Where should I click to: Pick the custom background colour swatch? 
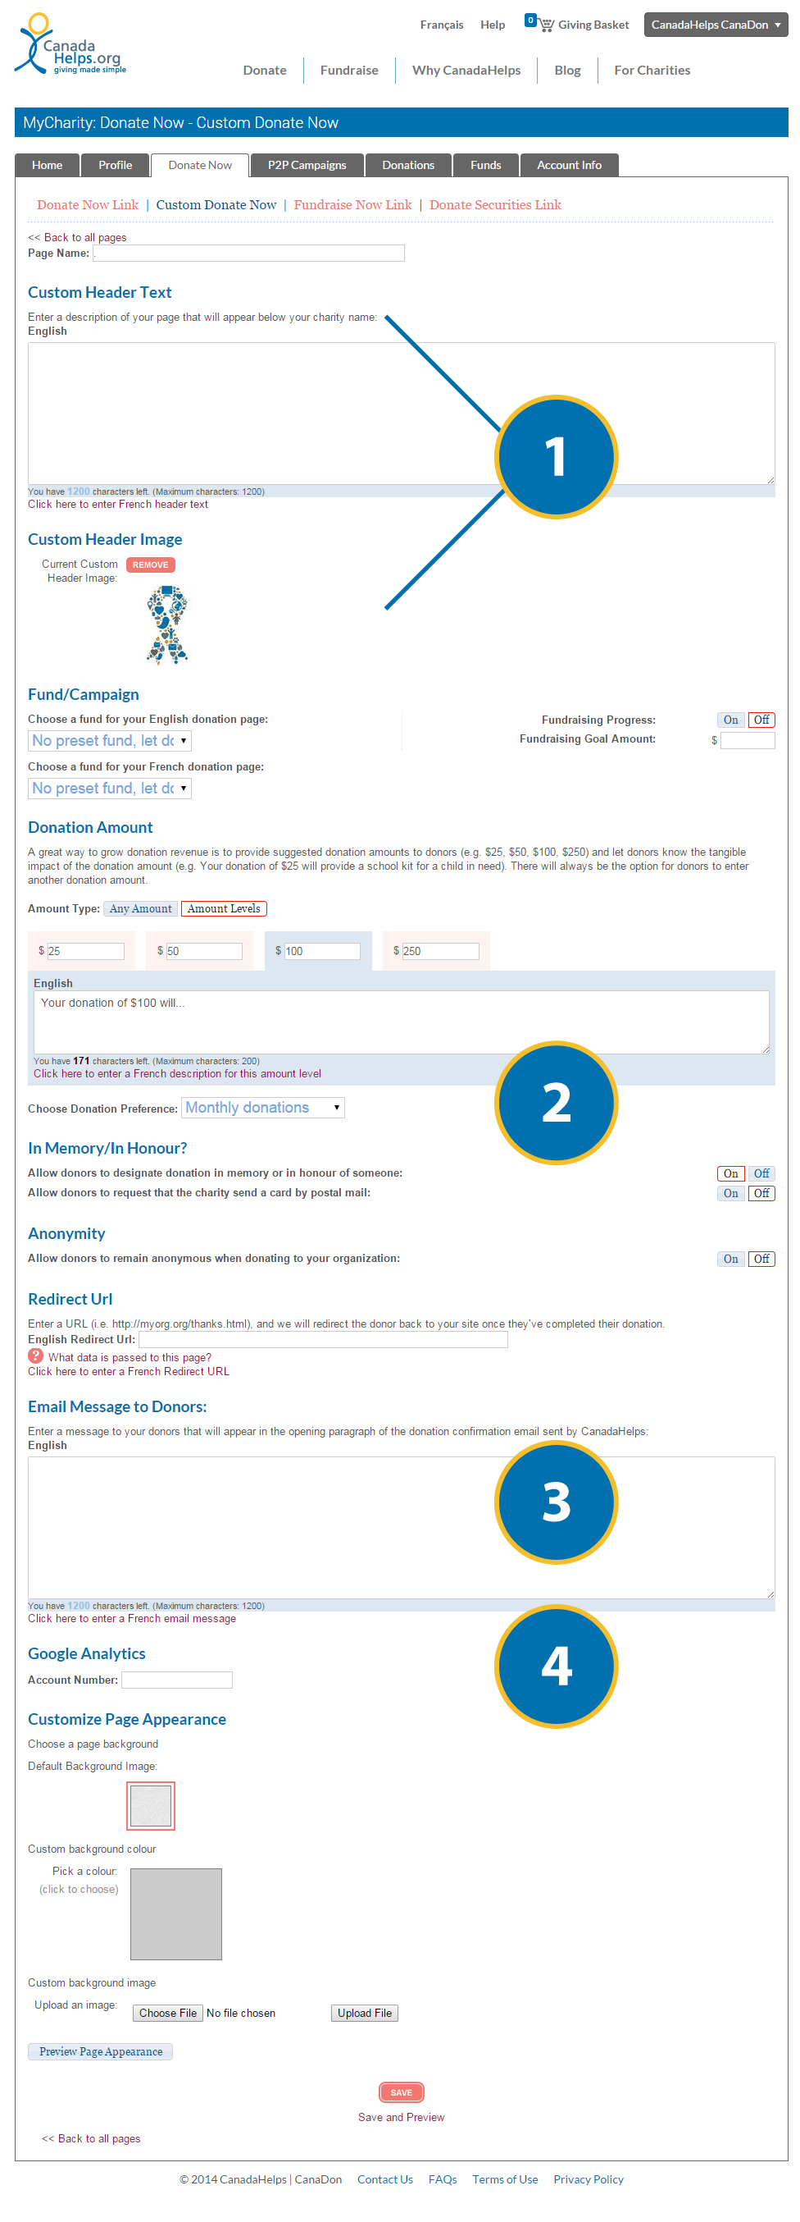(x=176, y=1913)
